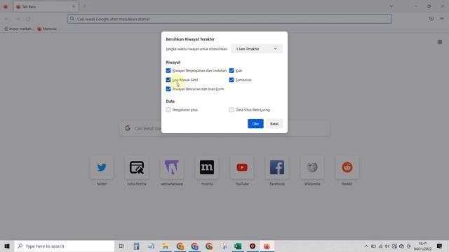Open the Memulai bookmark
449x252 pixels.
pyautogui.click(x=47, y=29)
